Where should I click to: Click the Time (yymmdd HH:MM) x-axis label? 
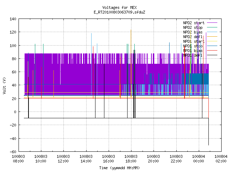pyautogui.click(x=119, y=168)
